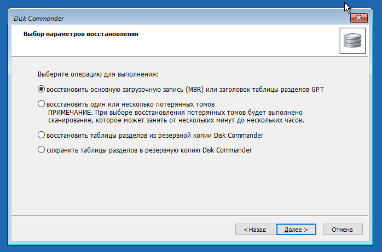
Task: Select radio button for restoring lost volumes
Action: (41, 104)
